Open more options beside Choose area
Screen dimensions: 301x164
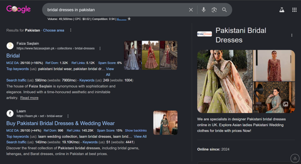point(71,30)
